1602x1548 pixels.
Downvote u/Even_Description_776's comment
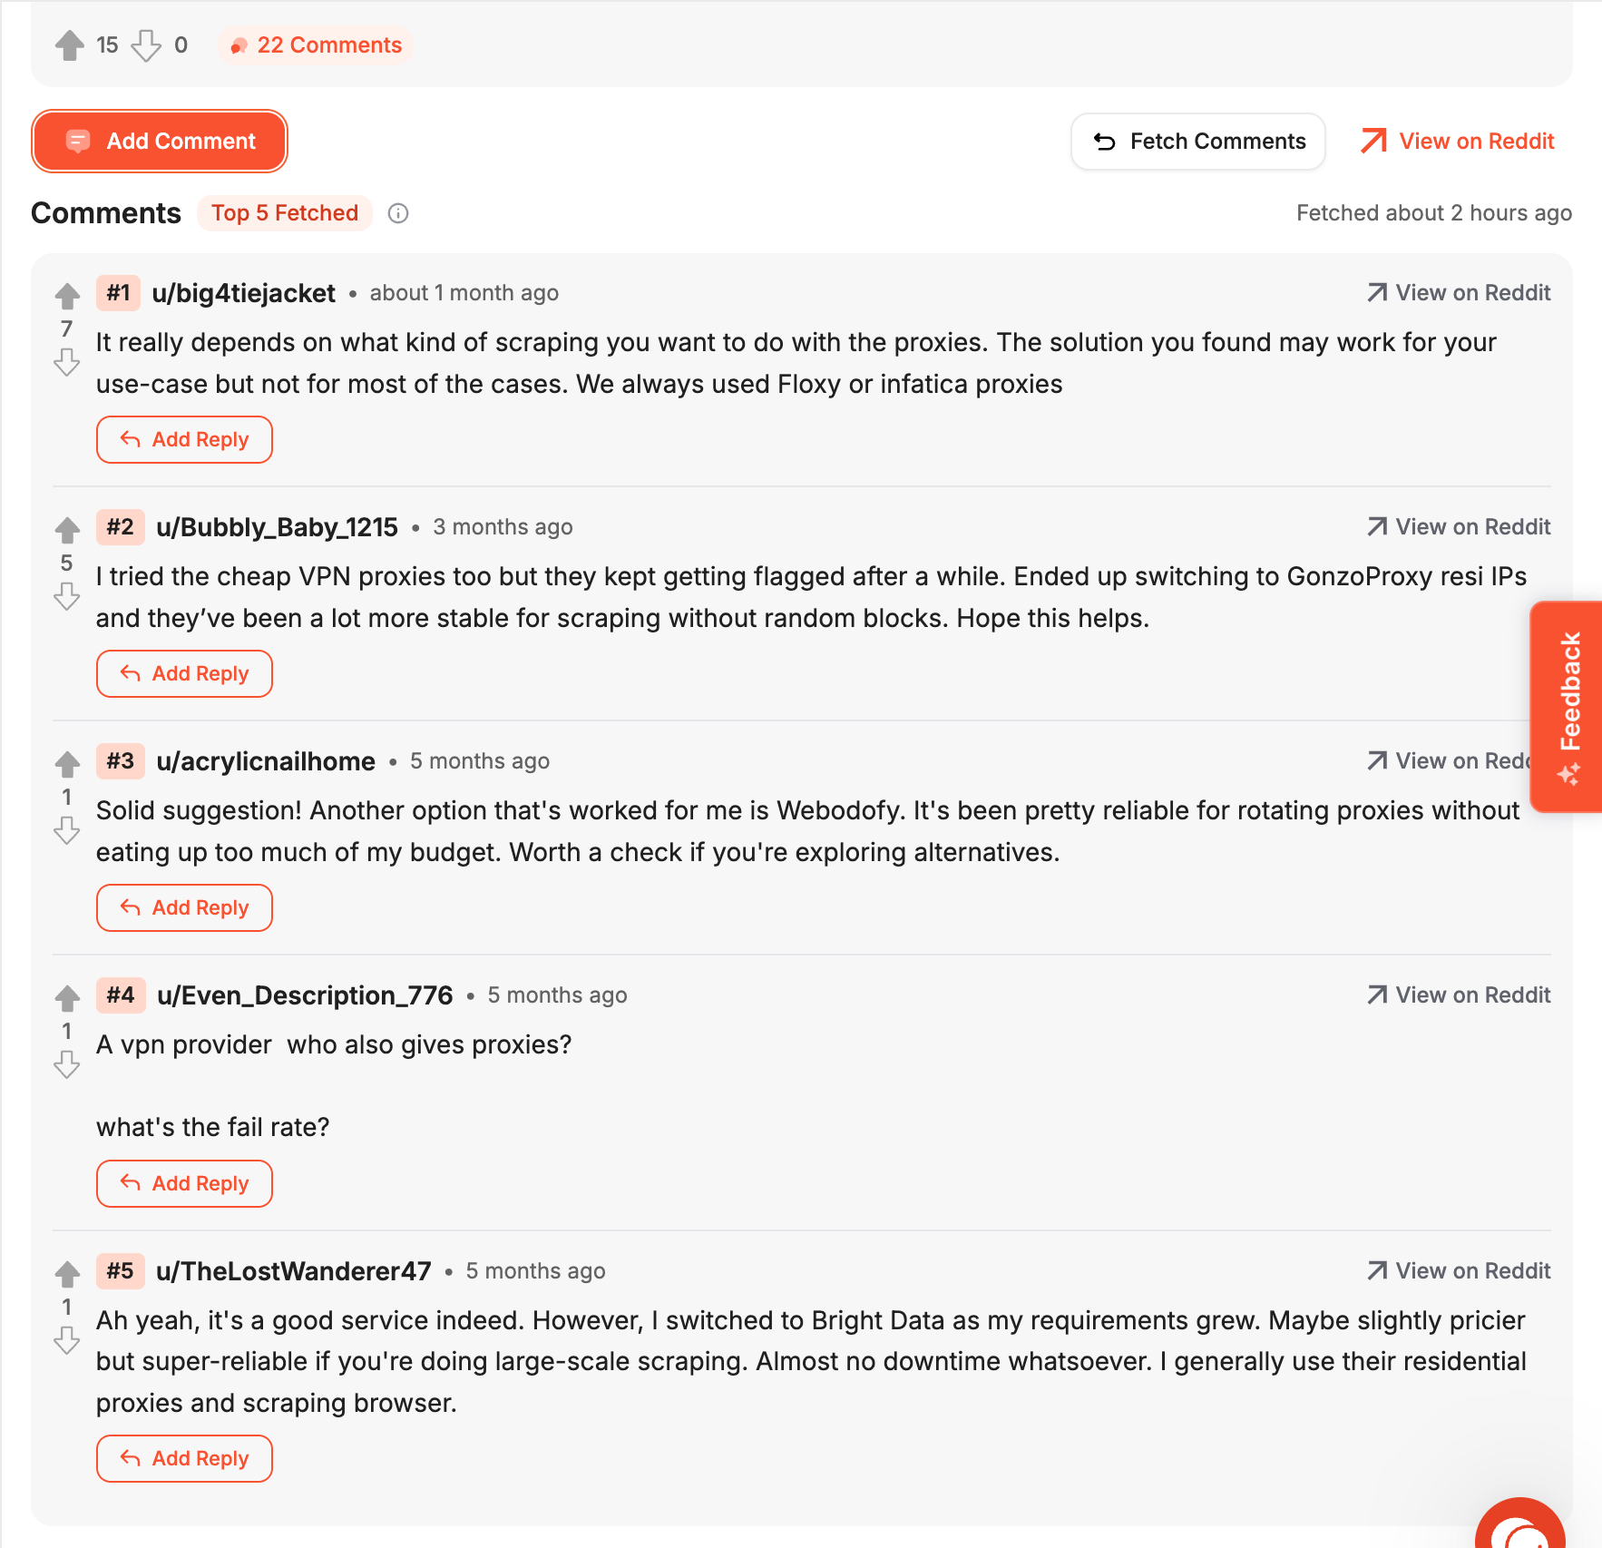point(67,1065)
